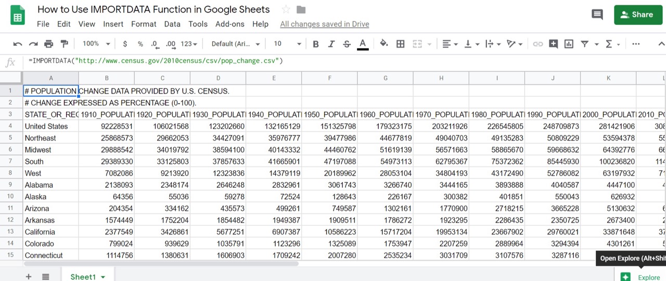Viewport: 666px width, 281px height.
Task: Open the horizontal align dropdown
Action: tap(450, 44)
